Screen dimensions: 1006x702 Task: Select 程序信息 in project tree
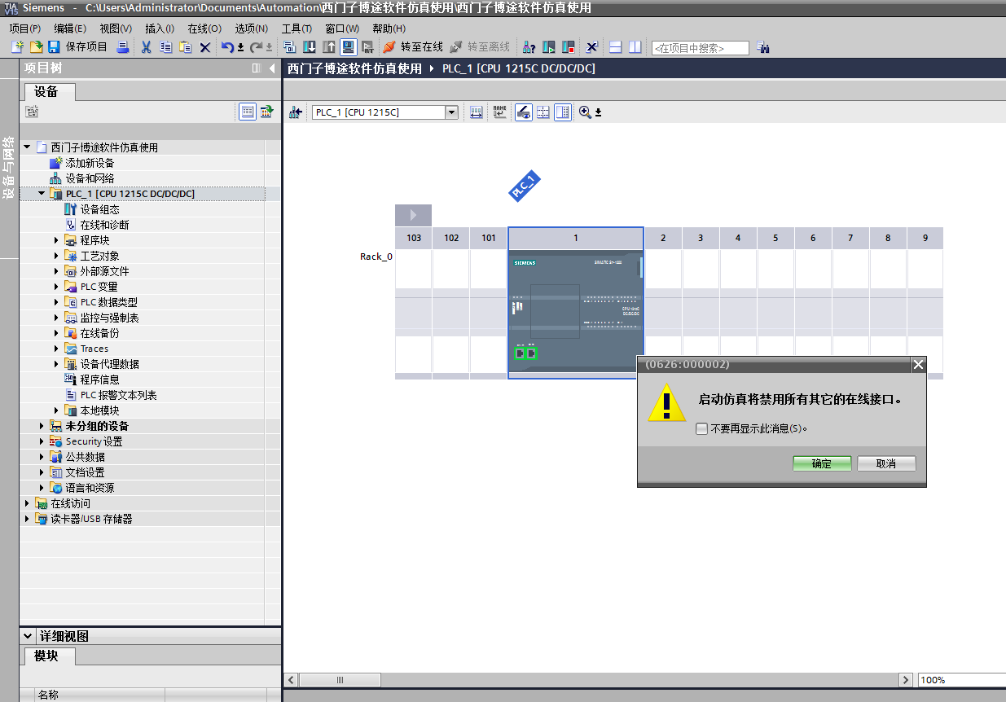(99, 380)
